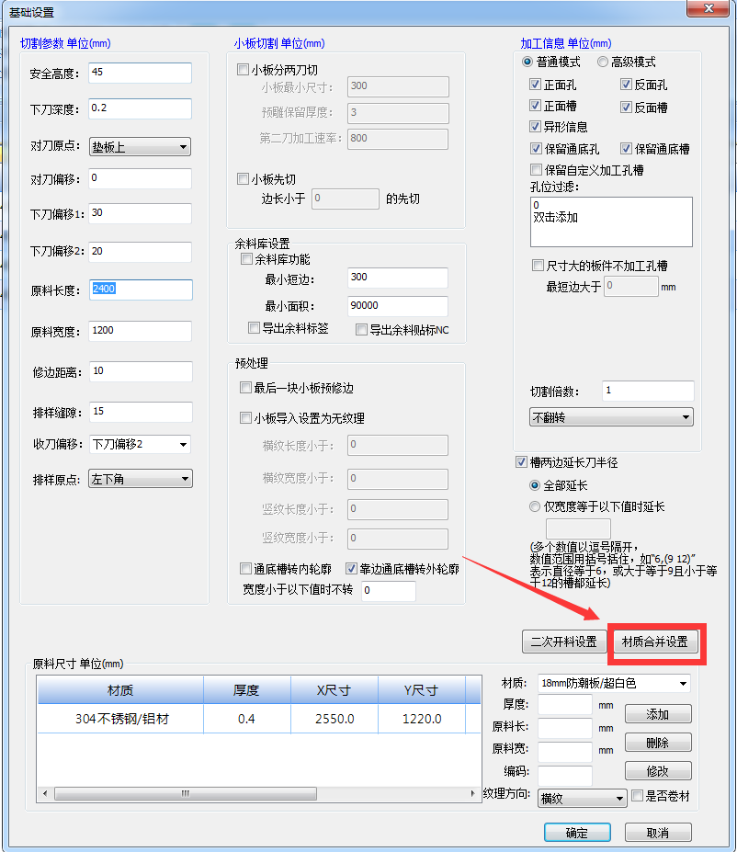Select 仅宽度等于以下值时延长 option
This screenshot has height=852, width=737.
point(535,506)
